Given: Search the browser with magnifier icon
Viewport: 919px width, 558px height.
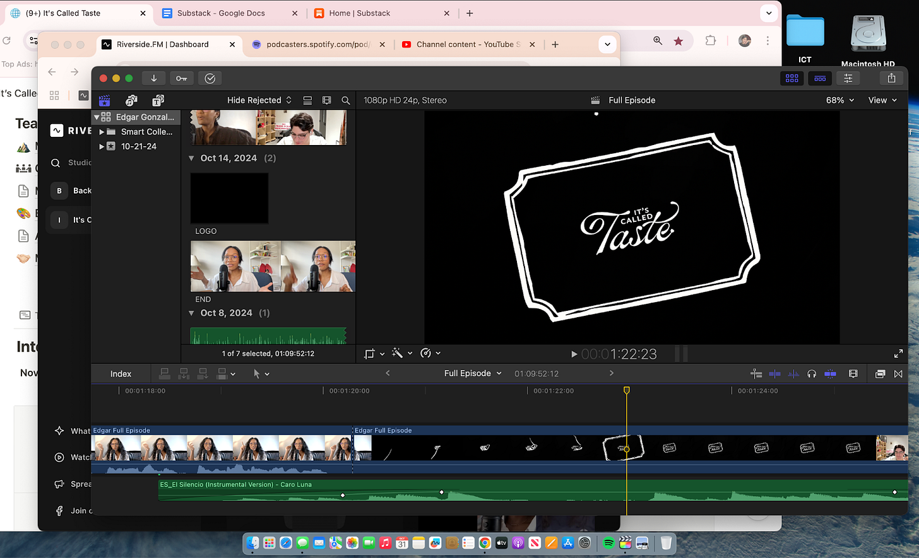Looking at the screenshot, I should 346,100.
